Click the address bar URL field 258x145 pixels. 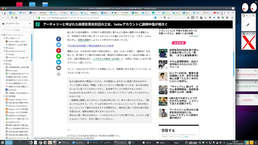96,18
